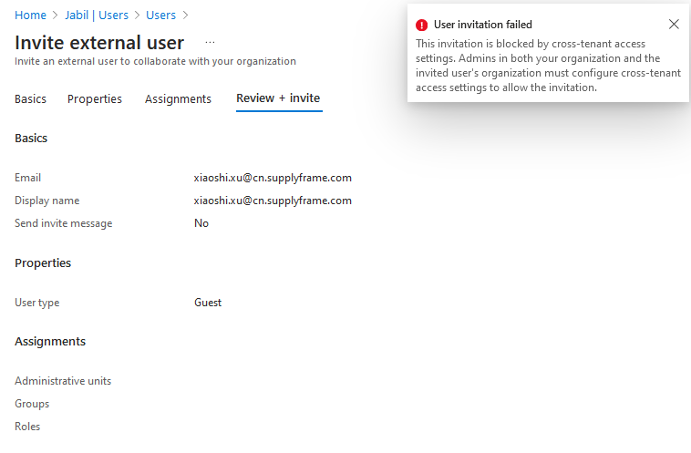
Task: Click the Roles label under Assignments
Action: tap(27, 427)
